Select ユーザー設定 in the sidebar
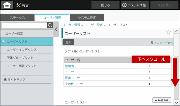Screen dimensions: 180x106 27,33
